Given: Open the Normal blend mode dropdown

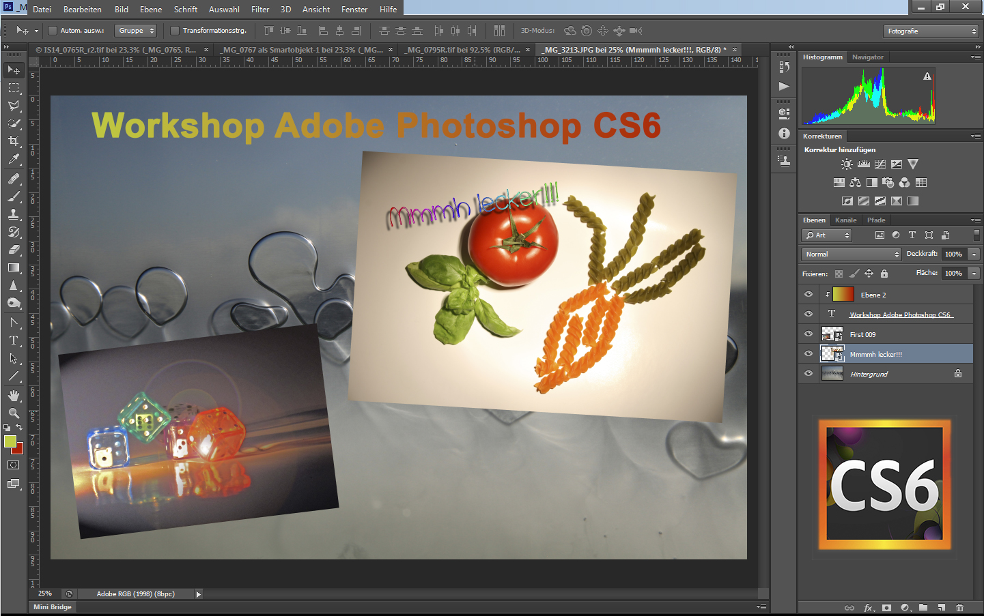Looking at the screenshot, I should pos(852,254).
